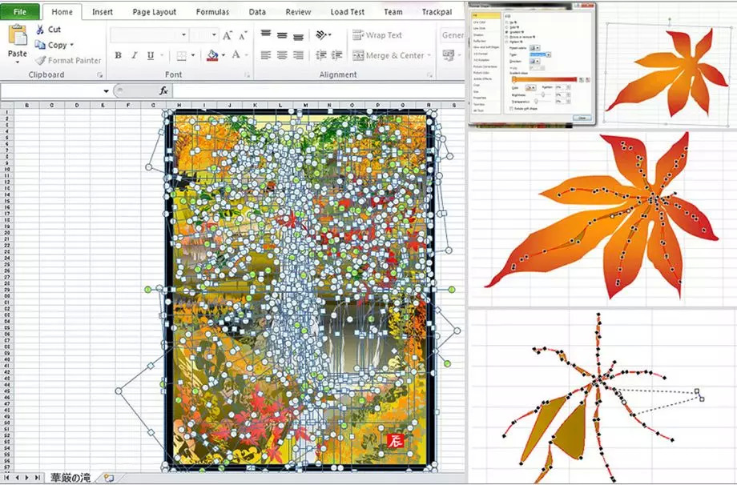
Task: Click the gradient stops color bar
Action: click(x=544, y=79)
